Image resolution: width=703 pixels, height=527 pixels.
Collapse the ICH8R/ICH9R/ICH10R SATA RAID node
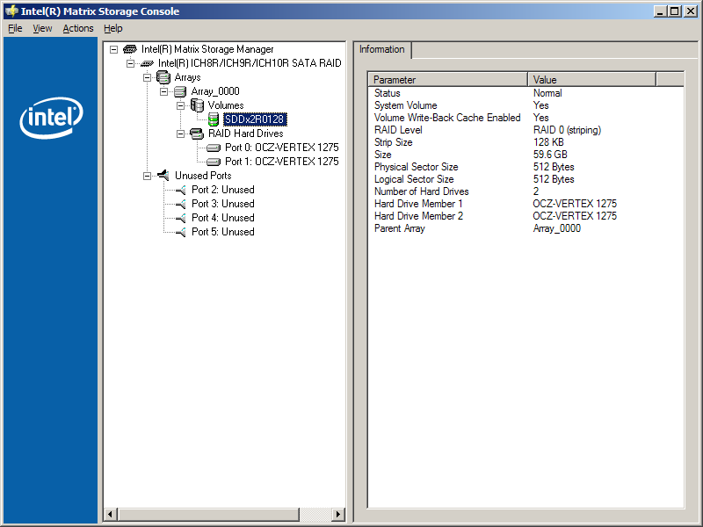point(130,63)
